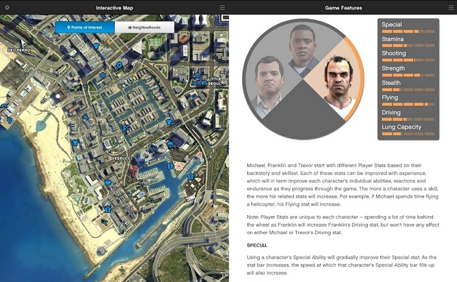The width and height of the screenshot is (457, 282).
Task: Select the location pin icon on the pier
Action: 10,120
